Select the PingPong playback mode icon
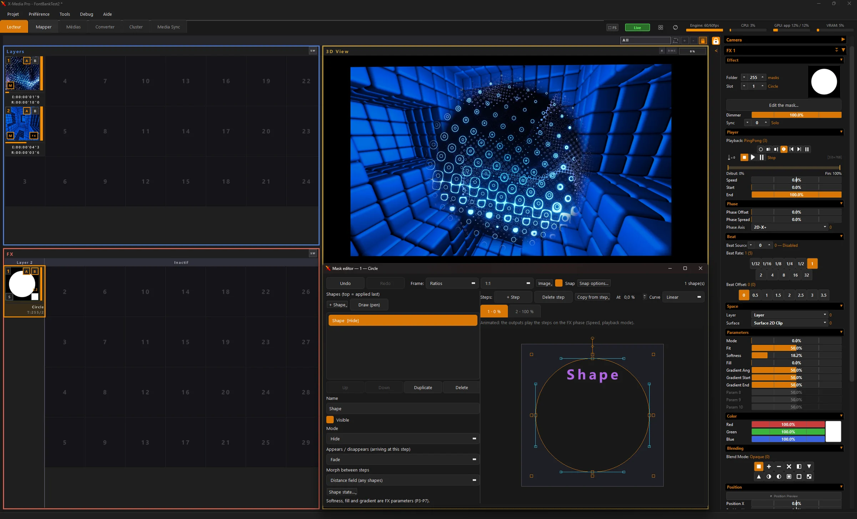857x519 pixels. coord(784,149)
